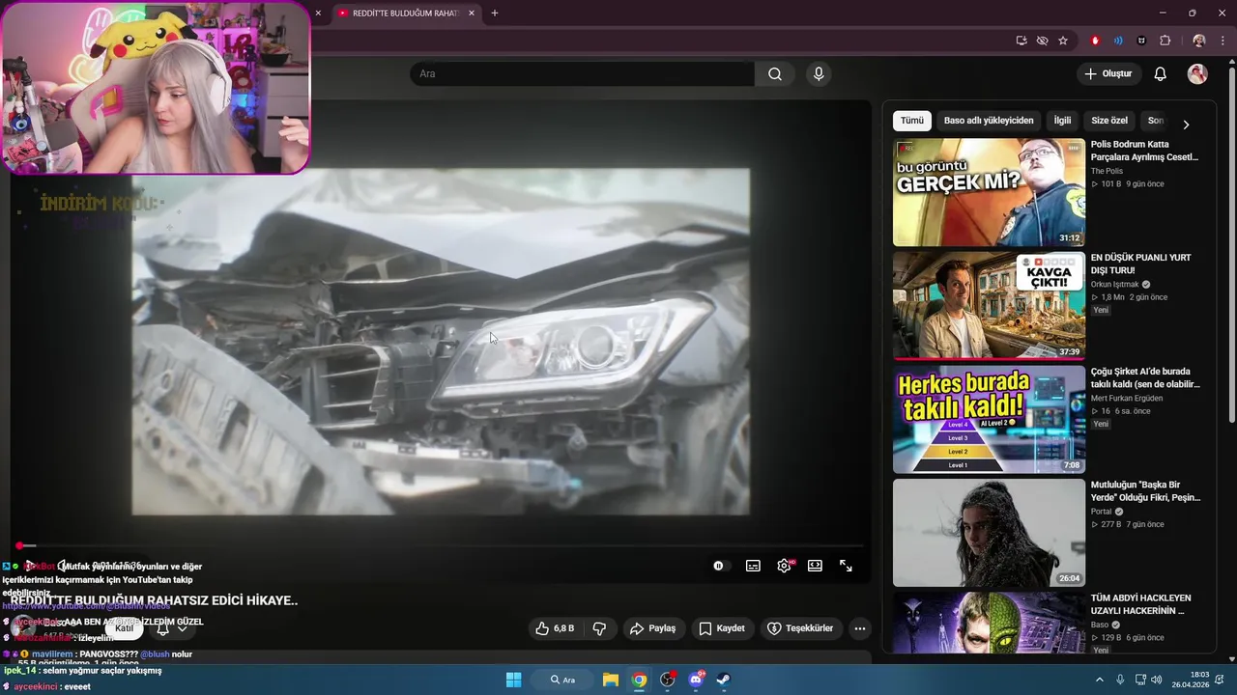Click the YouTube Ara search field
Image resolution: width=1237 pixels, height=695 pixels.
[x=582, y=74]
